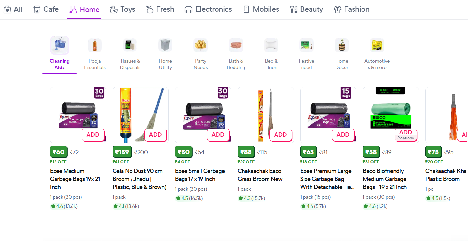Viewport: 468px width, 241px height.
Task: Select the Tissues & Disposals category icon
Action: pyautogui.click(x=130, y=46)
